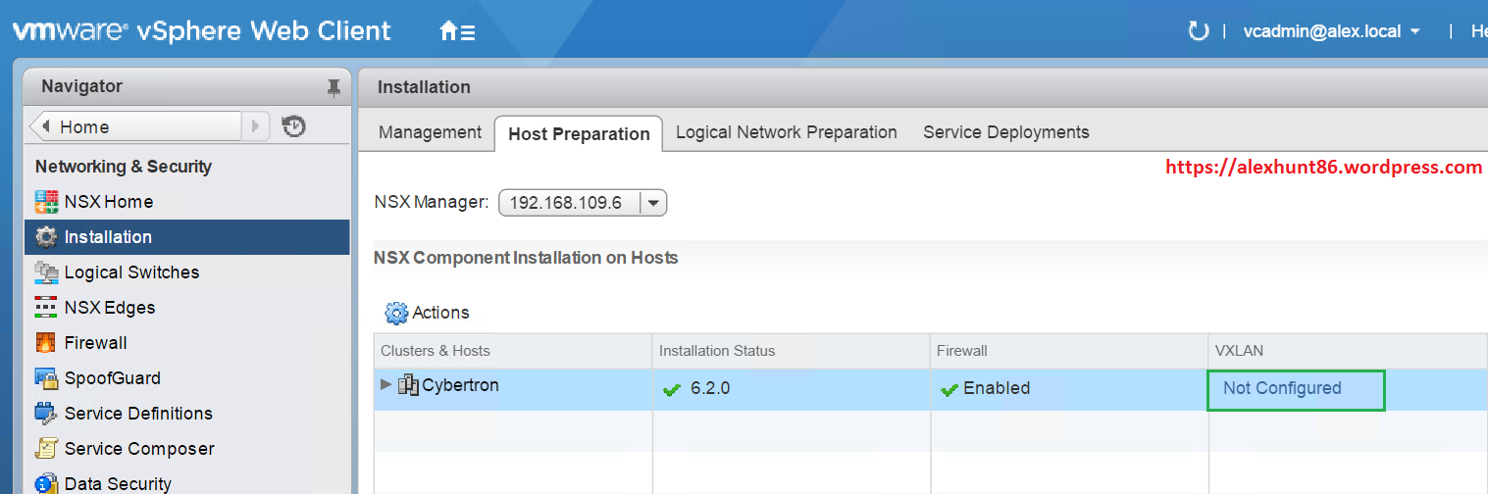Open the Service Deployments tab
1488x494 pixels.
click(x=1005, y=132)
